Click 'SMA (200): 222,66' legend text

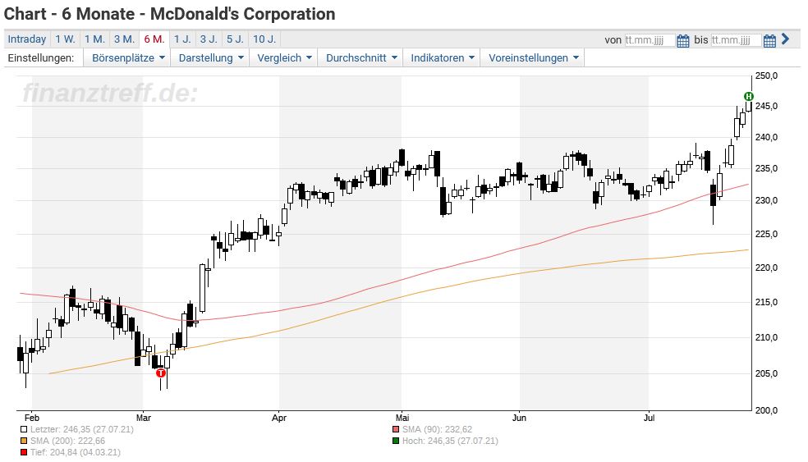[67, 441]
